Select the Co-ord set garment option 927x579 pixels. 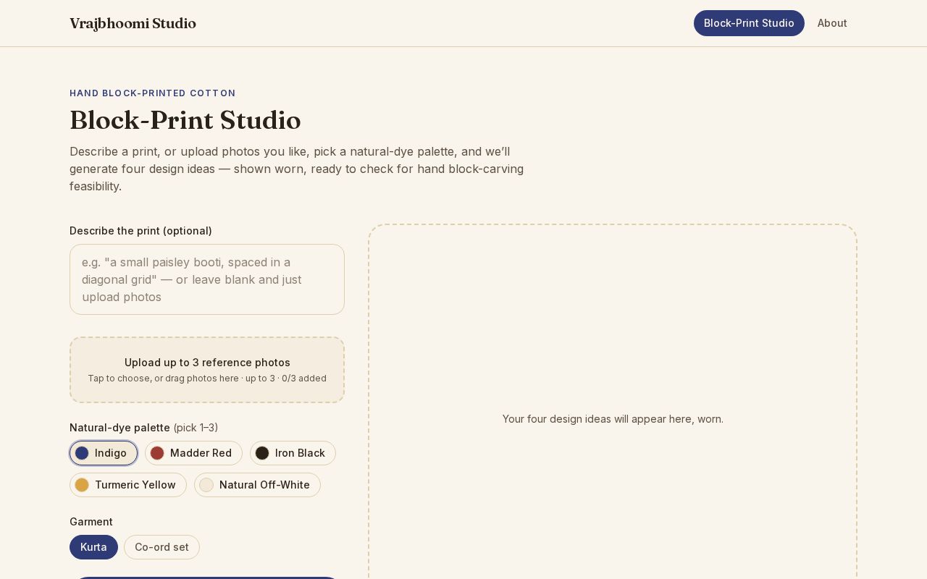click(x=162, y=547)
